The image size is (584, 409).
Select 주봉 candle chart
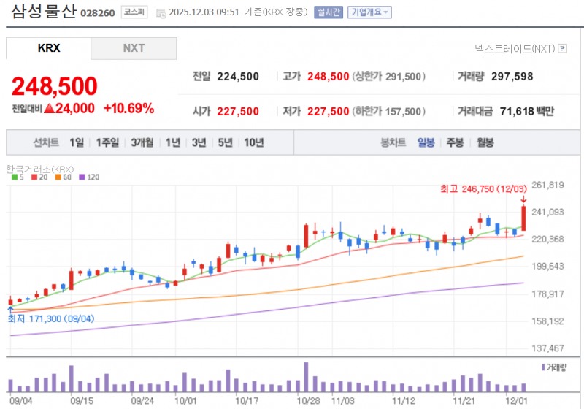tap(455, 142)
